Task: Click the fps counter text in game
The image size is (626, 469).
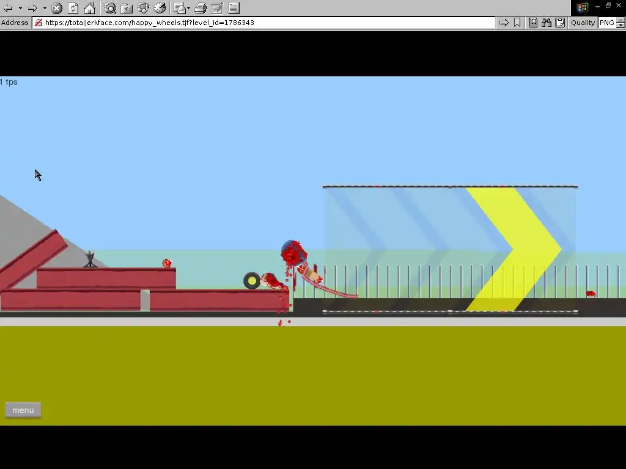Action: [9, 82]
